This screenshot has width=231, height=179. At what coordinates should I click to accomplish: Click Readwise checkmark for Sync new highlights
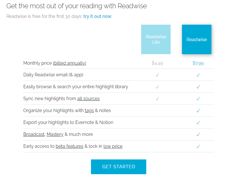tap(198, 99)
